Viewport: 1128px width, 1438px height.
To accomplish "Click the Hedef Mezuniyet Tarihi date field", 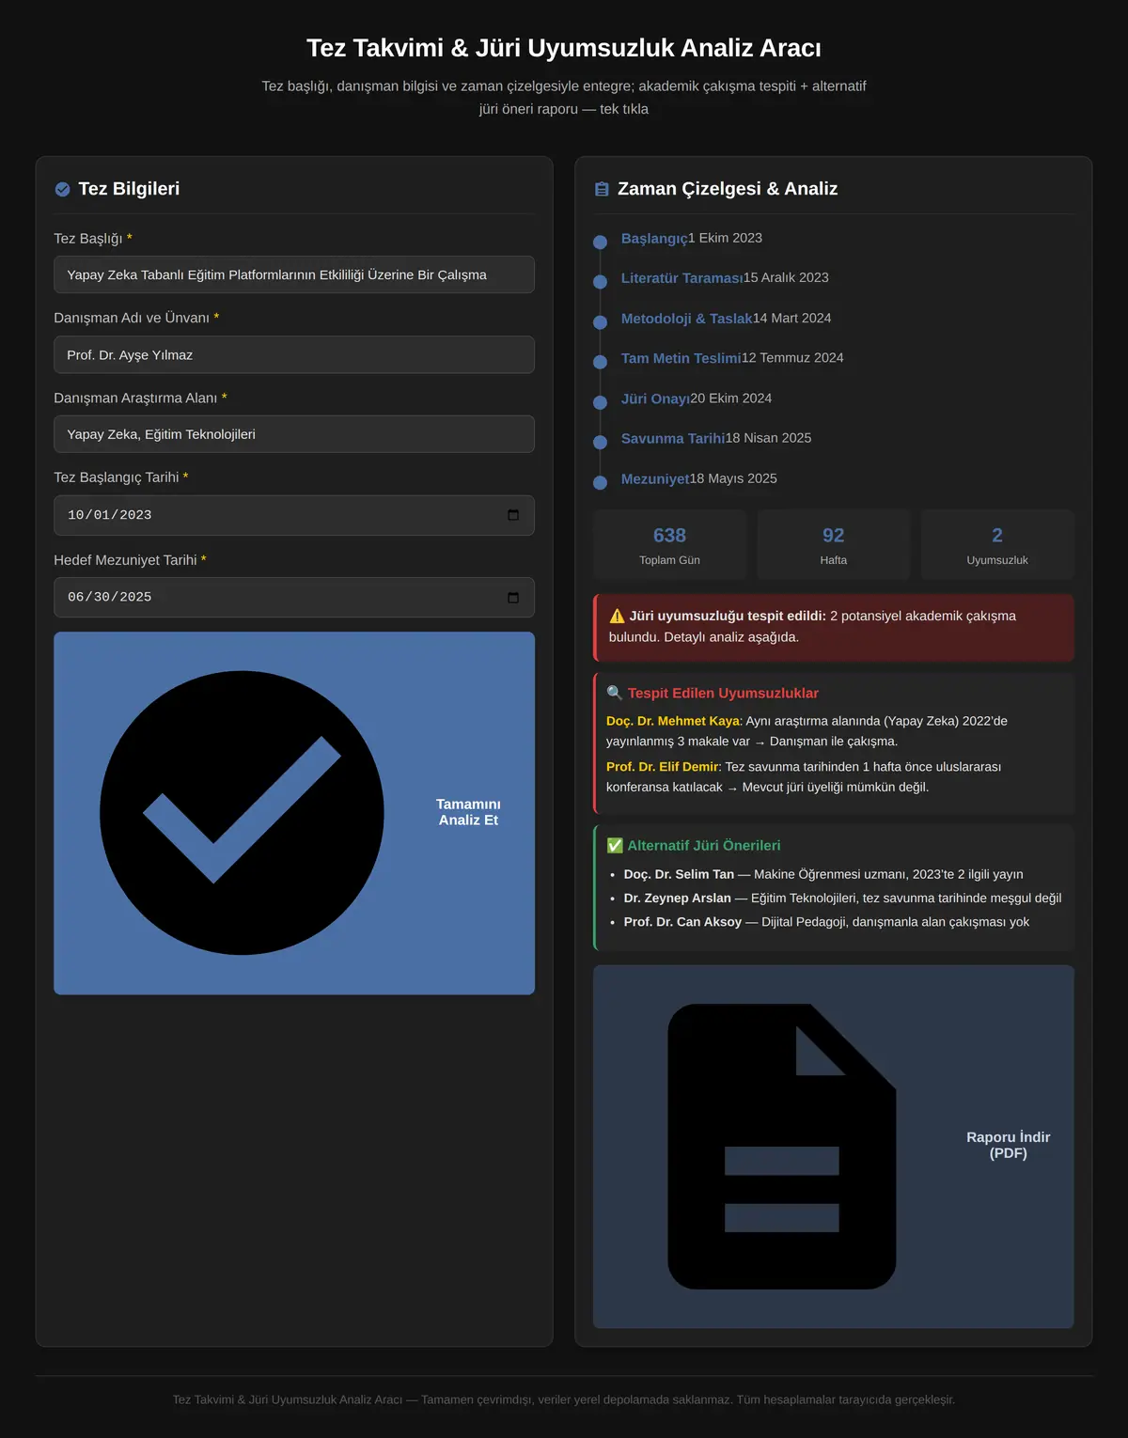I will click(294, 598).
